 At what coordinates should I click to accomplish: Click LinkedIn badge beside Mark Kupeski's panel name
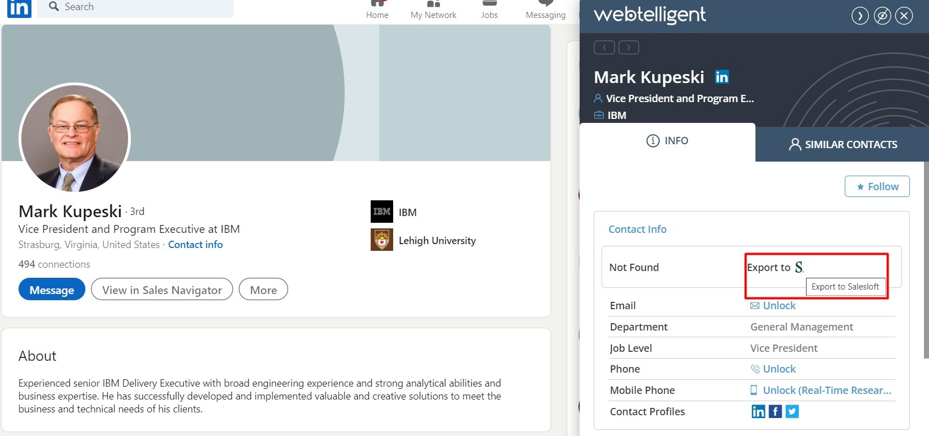click(x=722, y=77)
